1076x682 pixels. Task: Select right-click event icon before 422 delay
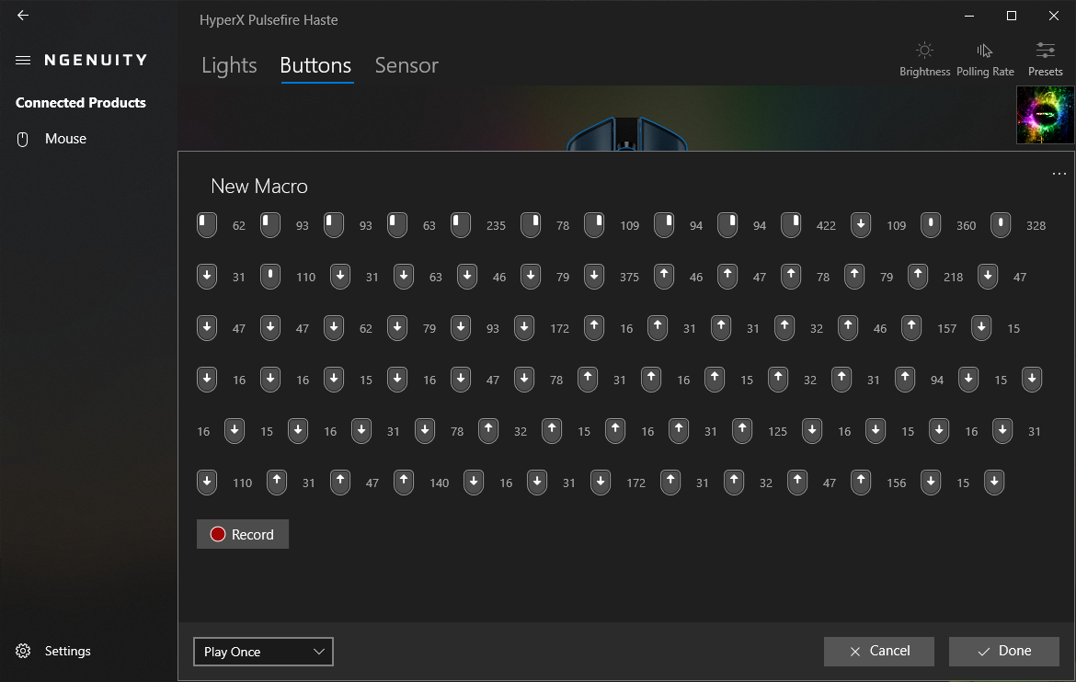click(x=791, y=225)
